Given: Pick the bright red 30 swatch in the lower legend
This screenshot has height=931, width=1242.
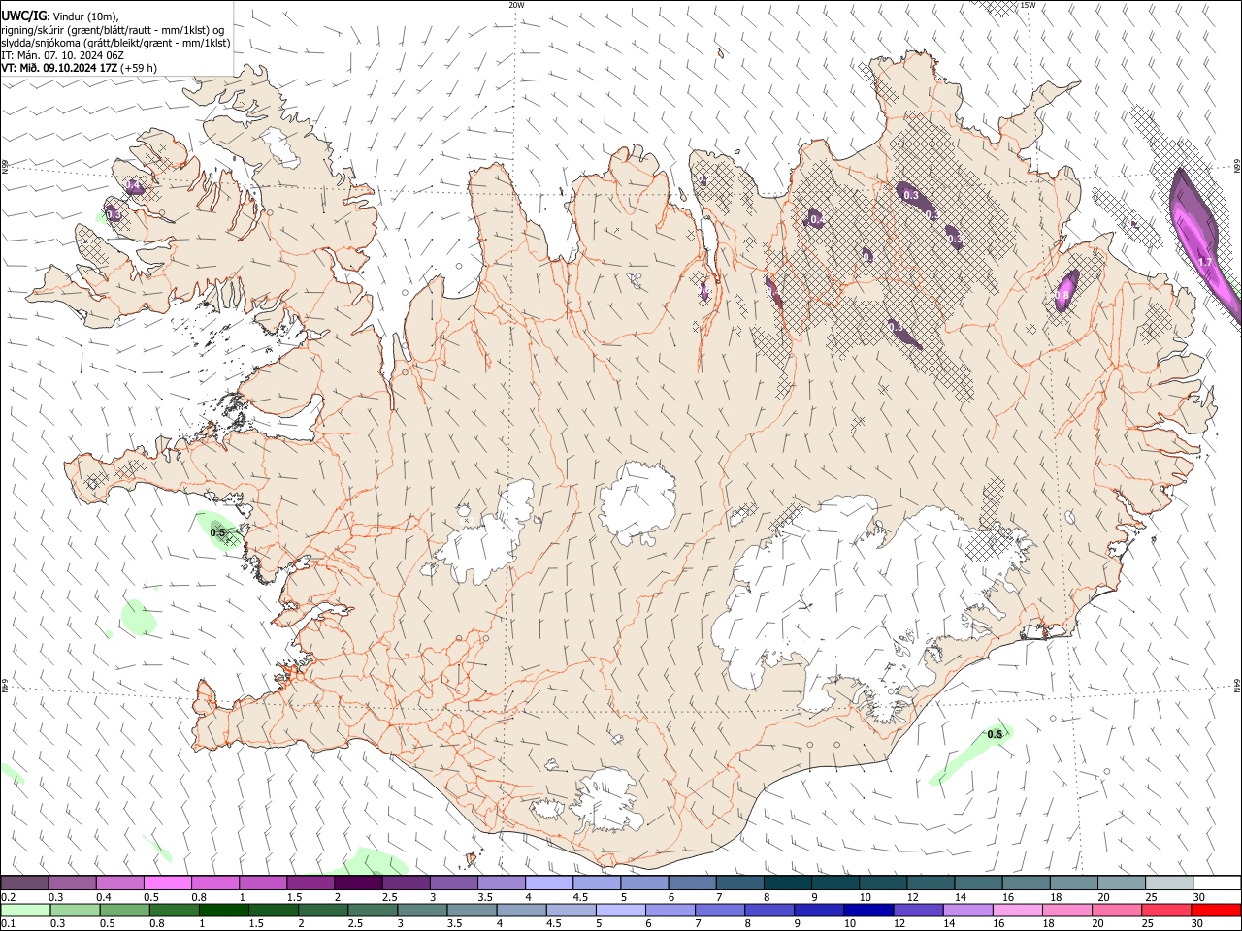Looking at the screenshot, I should click(1216, 910).
